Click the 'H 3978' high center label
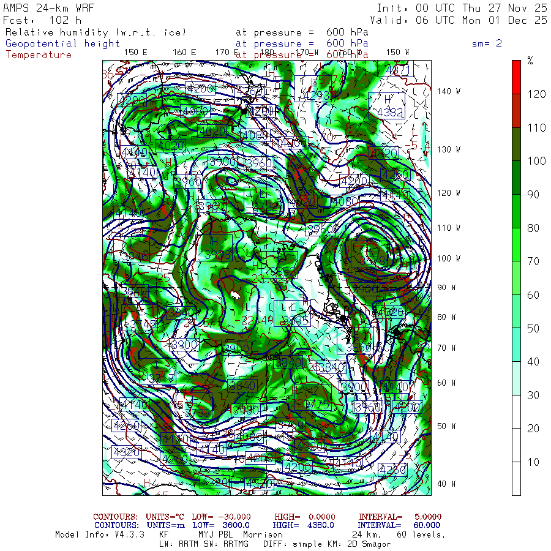The height and width of the screenshot is (551, 551). pyautogui.click(x=216, y=249)
